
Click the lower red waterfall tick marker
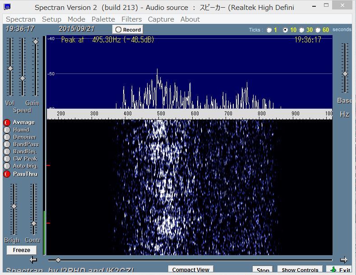48,223
